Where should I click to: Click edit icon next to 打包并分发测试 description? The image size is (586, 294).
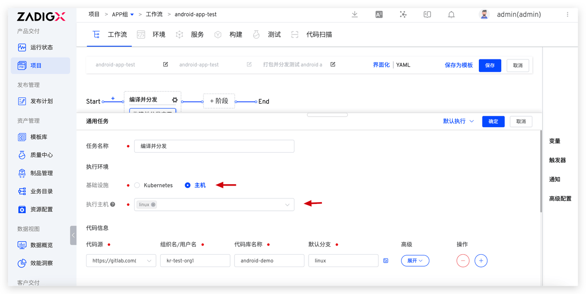pyautogui.click(x=333, y=64)
